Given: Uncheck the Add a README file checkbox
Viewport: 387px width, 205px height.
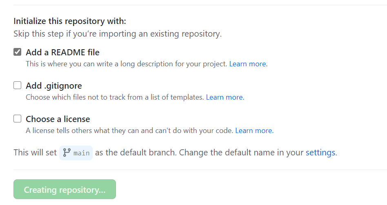Looking at the screenshot, I should point(17,52).
